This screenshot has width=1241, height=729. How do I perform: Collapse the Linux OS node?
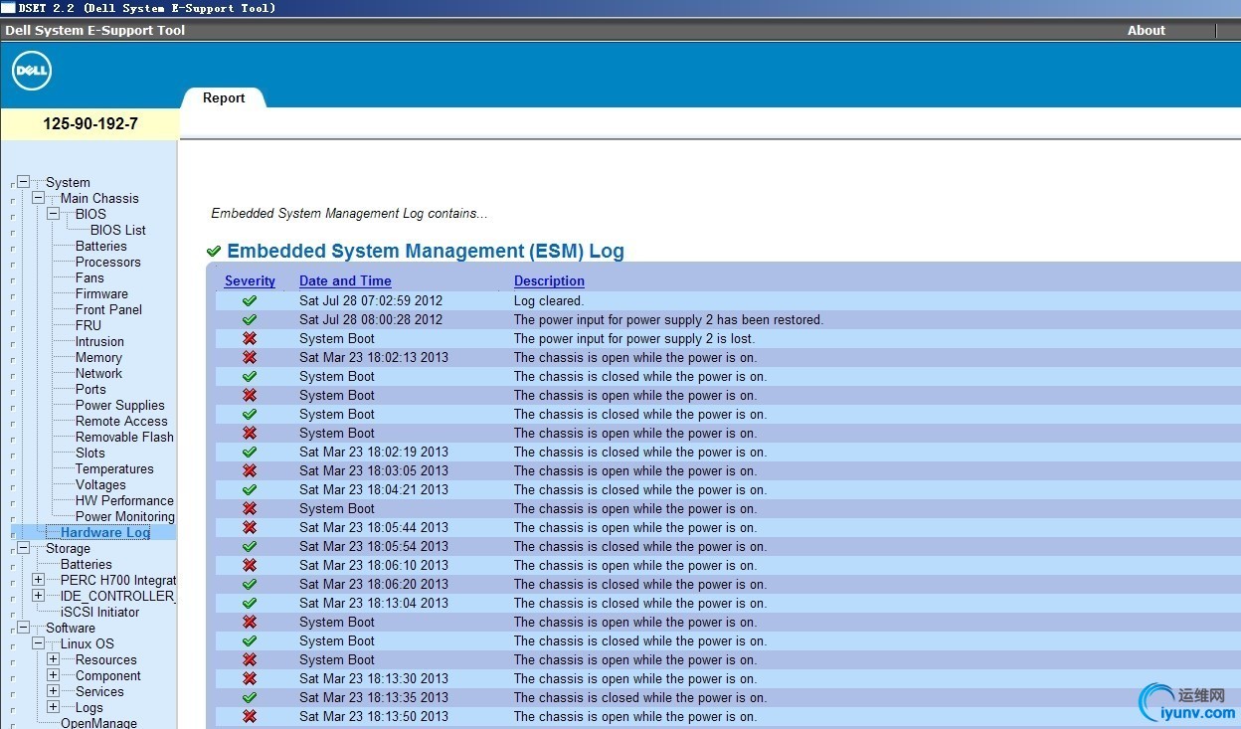[38, 643]
